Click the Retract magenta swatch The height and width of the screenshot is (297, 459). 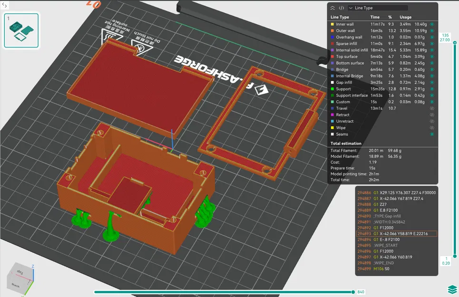tap(332, 115)
